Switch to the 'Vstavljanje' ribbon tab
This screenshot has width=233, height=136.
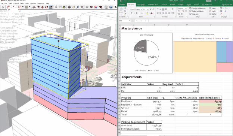point(141,4)
